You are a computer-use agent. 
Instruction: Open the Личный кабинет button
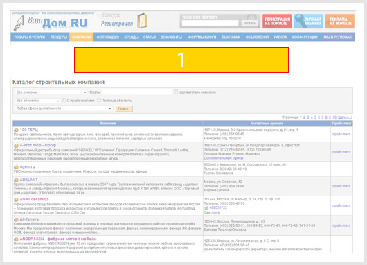308,21
